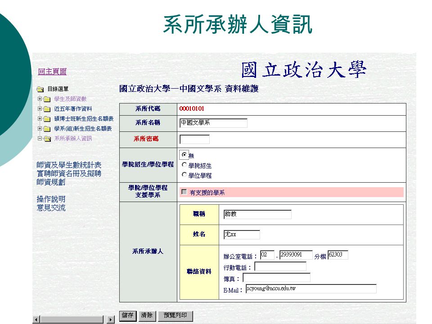The width and height of the screenshot is (432, 324).
Task: Click the office phone number field 29393091
Action: [x=296, y=255]
